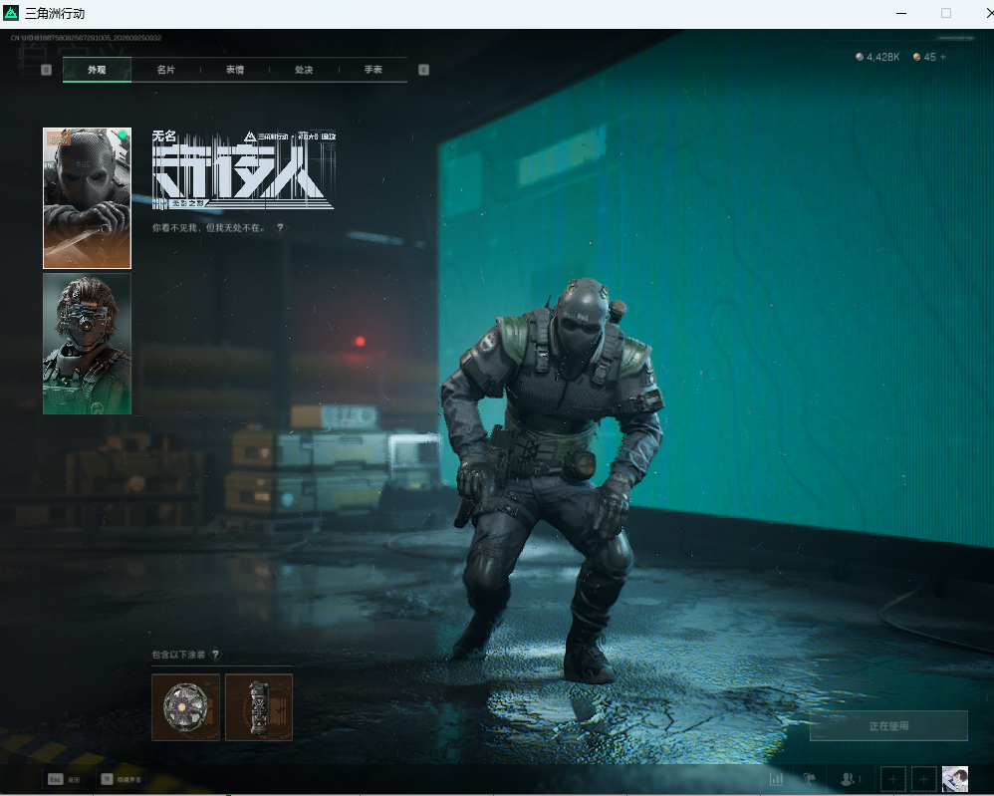Viewport: 994px width, 796px height.
Task: Click the Esc back button
Action: [x=64, y=779]
